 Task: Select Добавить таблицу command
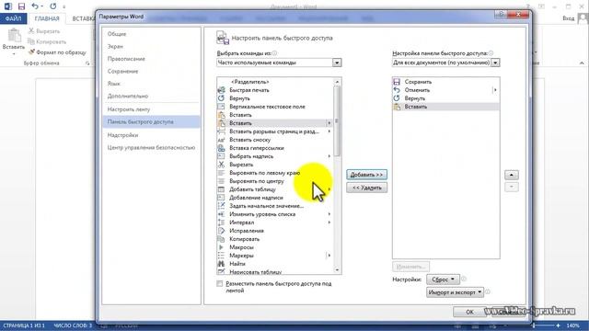pyautogui.click(x=274, y=189)
